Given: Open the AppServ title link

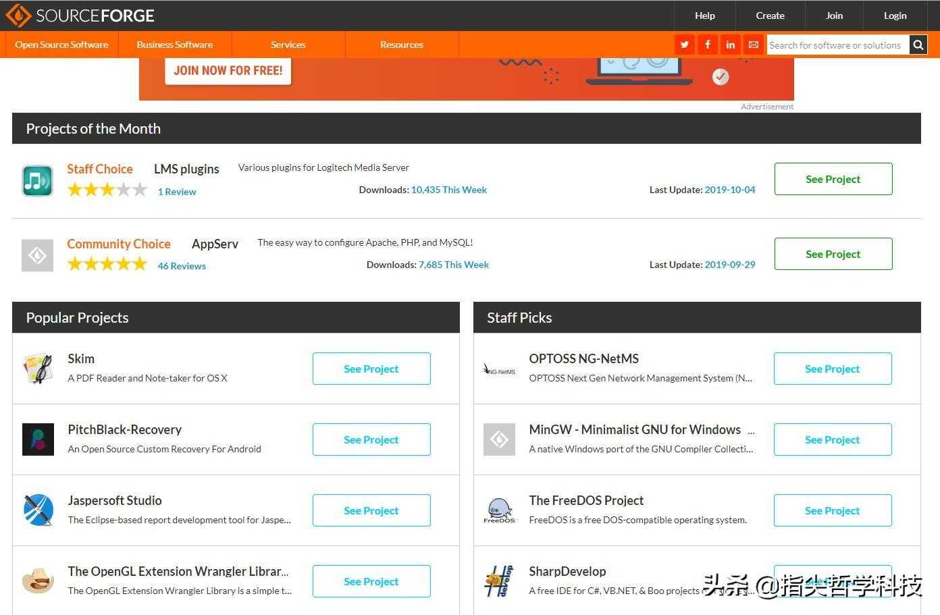Looking at the screenshot, I should [x=215, y=244].
